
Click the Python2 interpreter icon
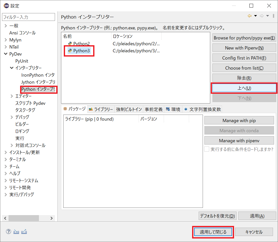(70, 43)
